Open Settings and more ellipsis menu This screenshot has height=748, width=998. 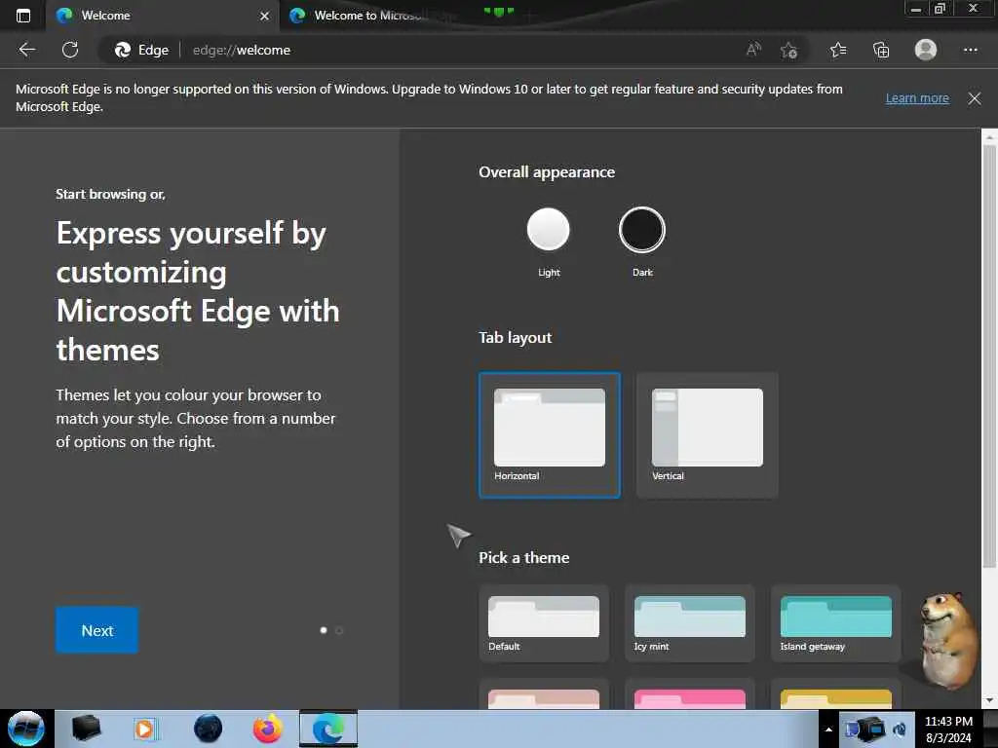[970, 50]
